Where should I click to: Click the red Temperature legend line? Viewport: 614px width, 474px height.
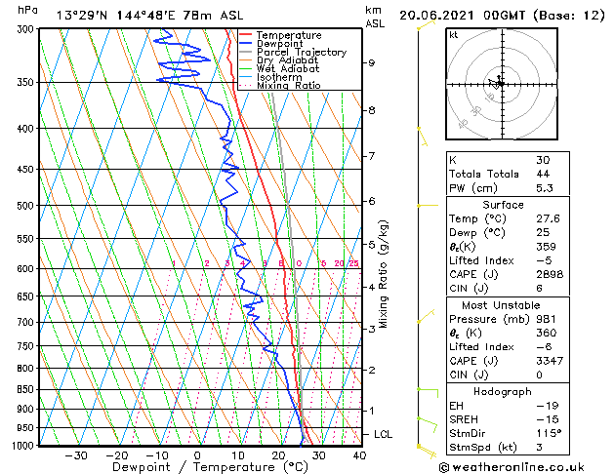point(246,35)
